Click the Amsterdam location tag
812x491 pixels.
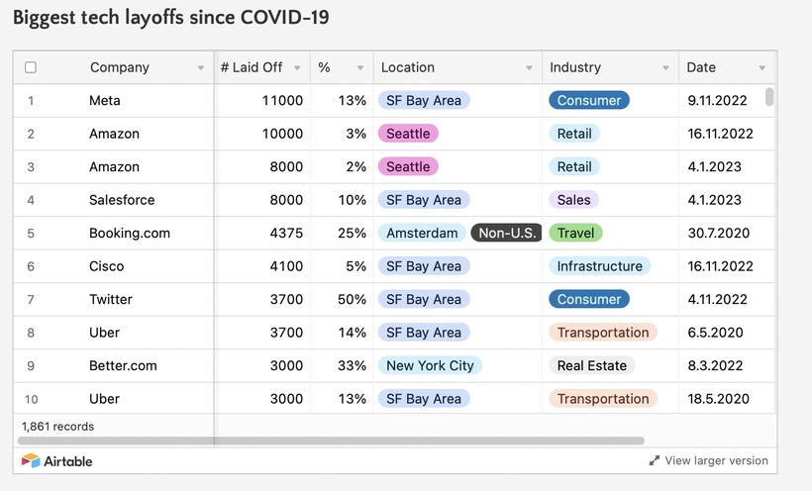pos(422,233)
